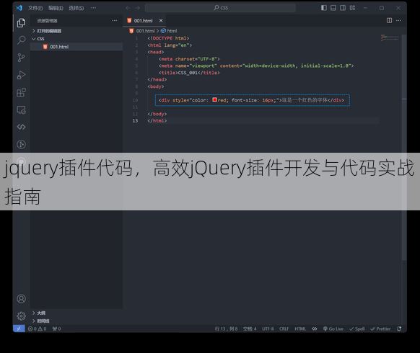Click the VS Code logo icon
The height and width of the screenshot is (353, 420).
[19, 8]
